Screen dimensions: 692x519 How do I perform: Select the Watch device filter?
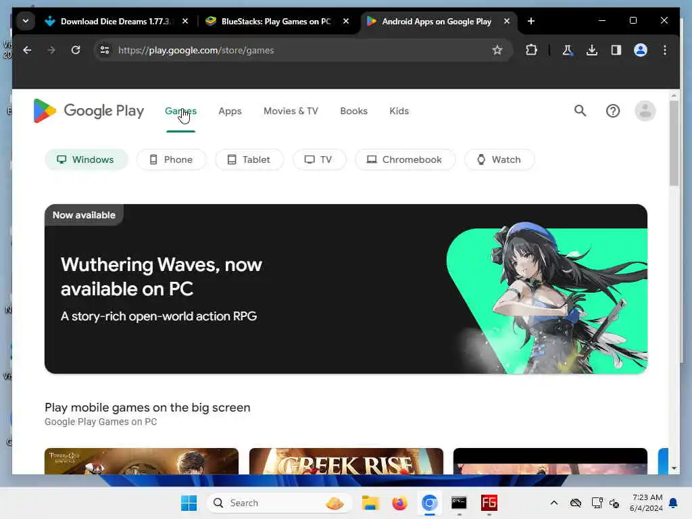(499, 159)
